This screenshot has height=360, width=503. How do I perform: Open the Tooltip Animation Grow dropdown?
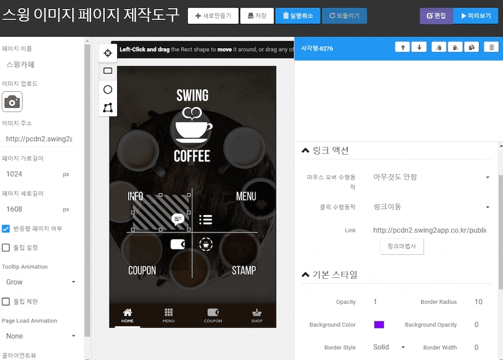pos(40,282)
